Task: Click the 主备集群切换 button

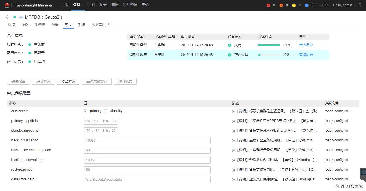Action: pos(97,81)
